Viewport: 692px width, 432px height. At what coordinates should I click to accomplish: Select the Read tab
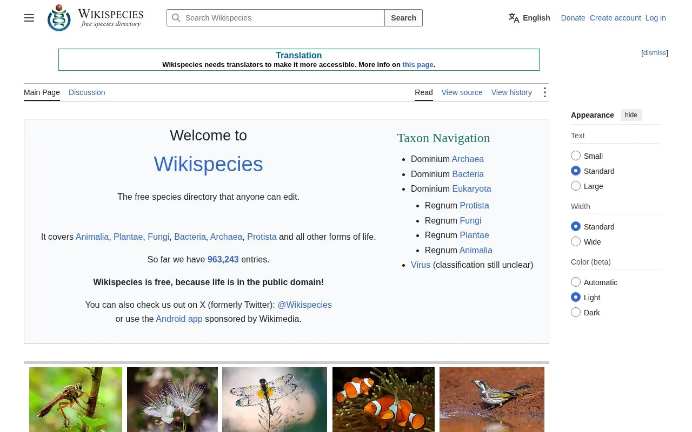(424, 92)
